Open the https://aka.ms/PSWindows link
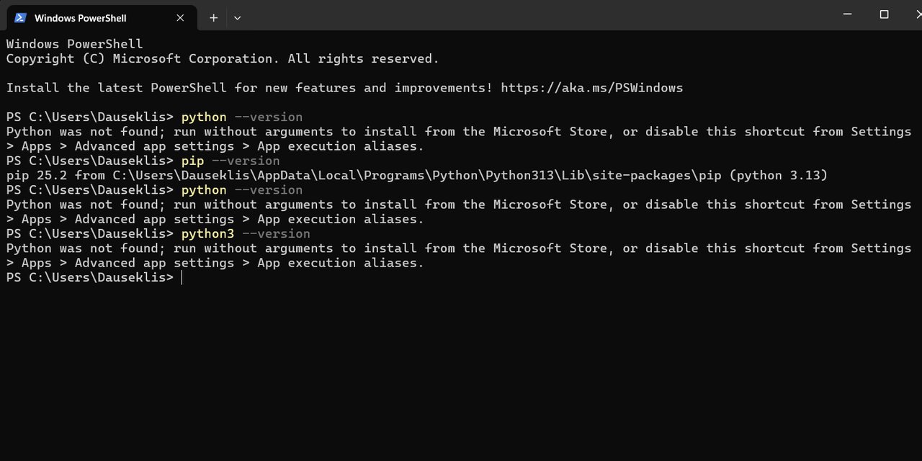922x461 pixels. tap(591, 88)
